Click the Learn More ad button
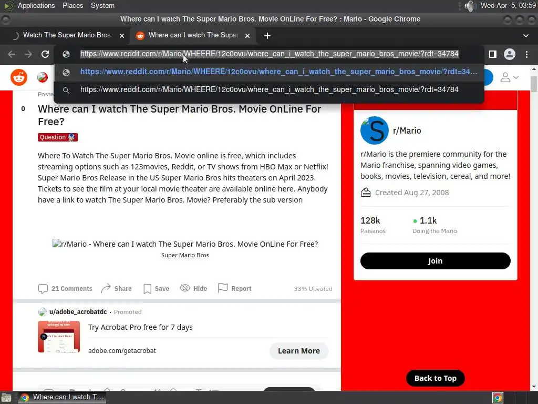Screen dimensions: 538x404 299,351
